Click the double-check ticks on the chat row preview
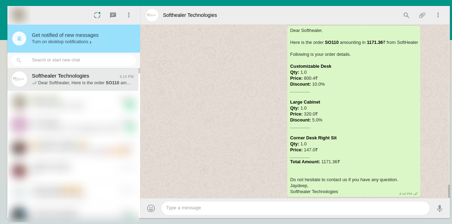 point(34,83)
